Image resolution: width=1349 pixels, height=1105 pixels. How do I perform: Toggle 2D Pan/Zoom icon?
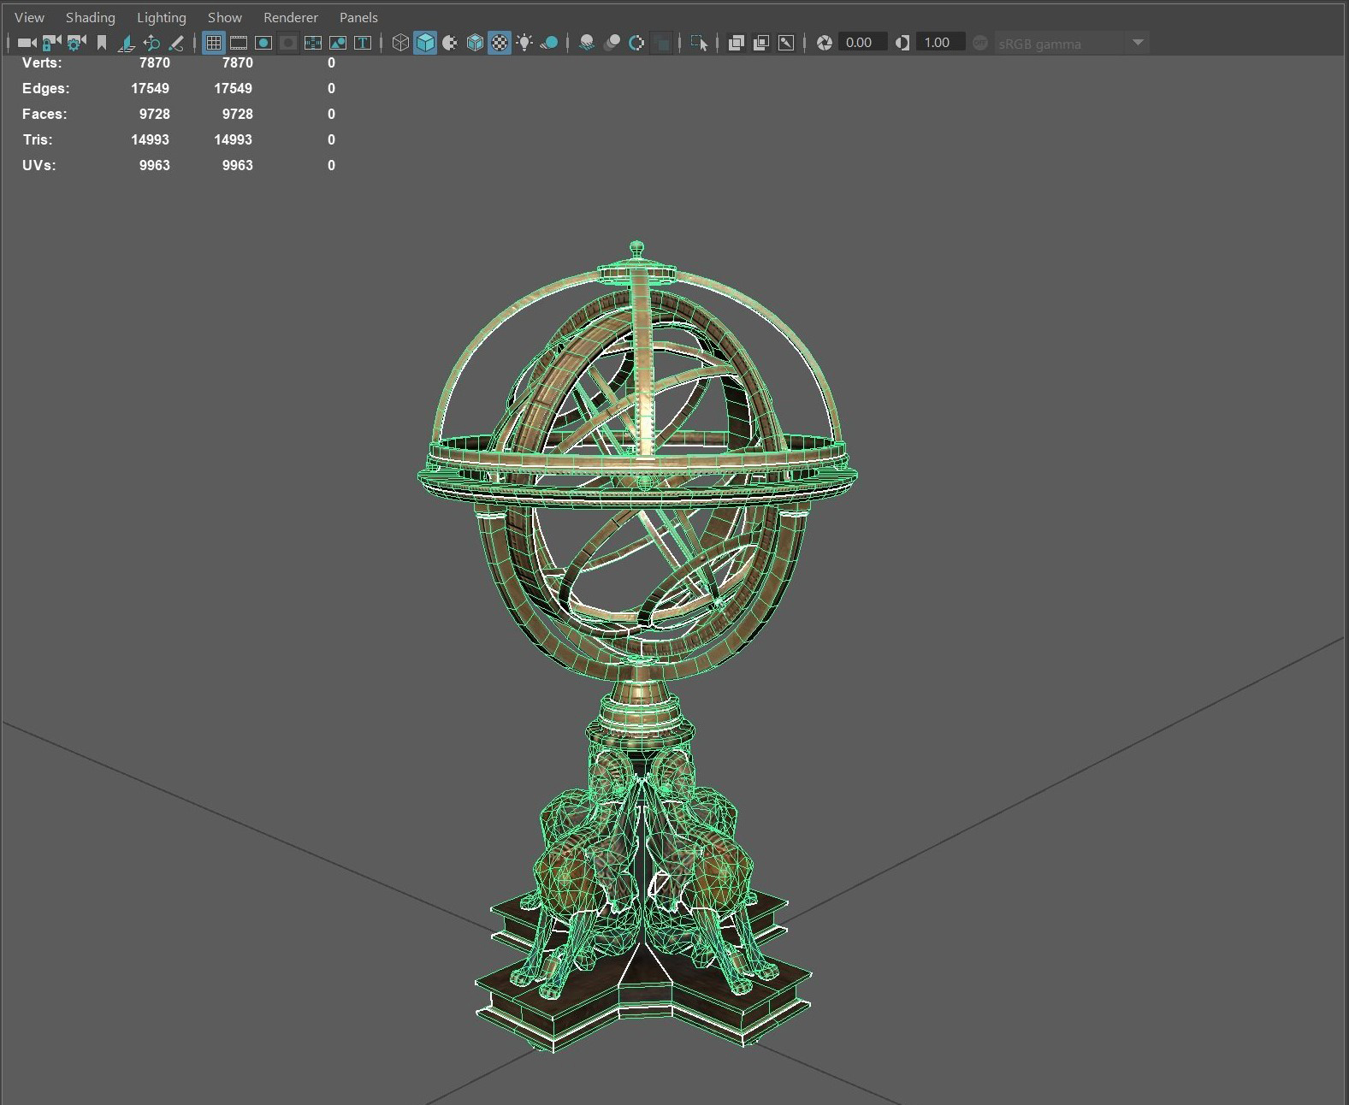pos(151,43)
